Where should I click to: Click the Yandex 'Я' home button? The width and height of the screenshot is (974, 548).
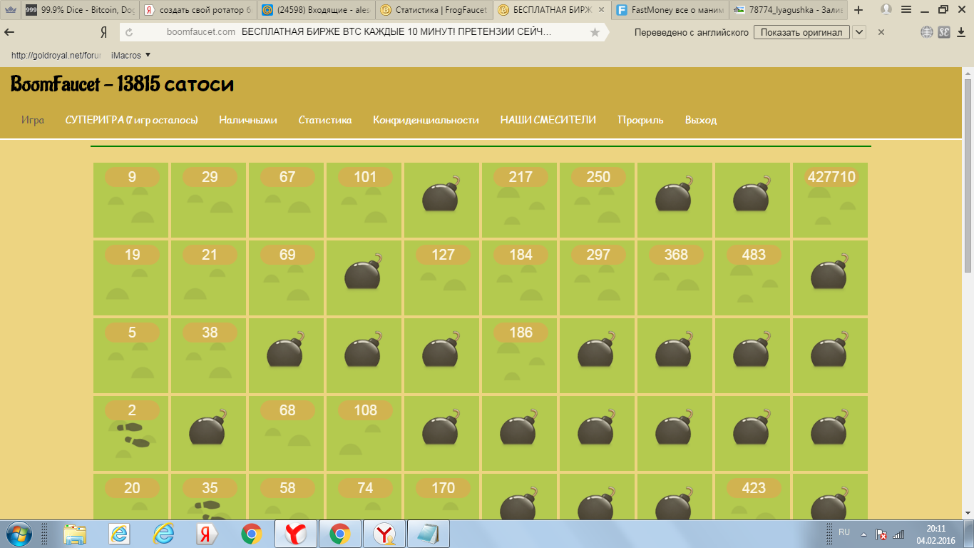103,32
